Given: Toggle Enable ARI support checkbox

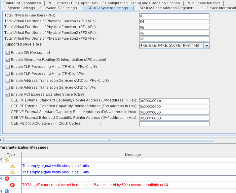Looking at the screenshot, I should click(7, 60).
